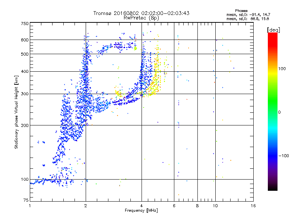Click the y-axis label "600"
Image resolution: width=298 pixels, height=224 pixels.
(25, 40)
